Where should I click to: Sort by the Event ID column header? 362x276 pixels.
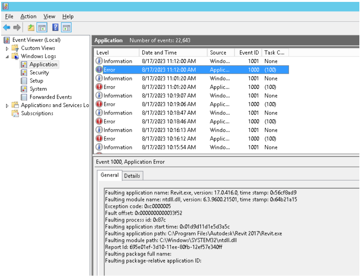tap(248, 53)
